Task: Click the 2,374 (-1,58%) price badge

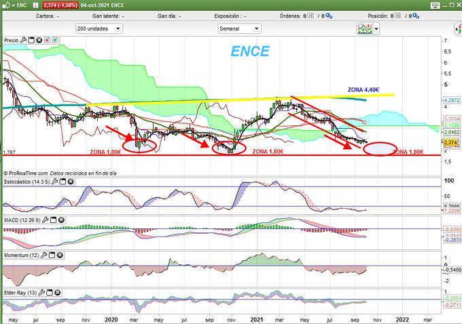Action: coord(60,5)
